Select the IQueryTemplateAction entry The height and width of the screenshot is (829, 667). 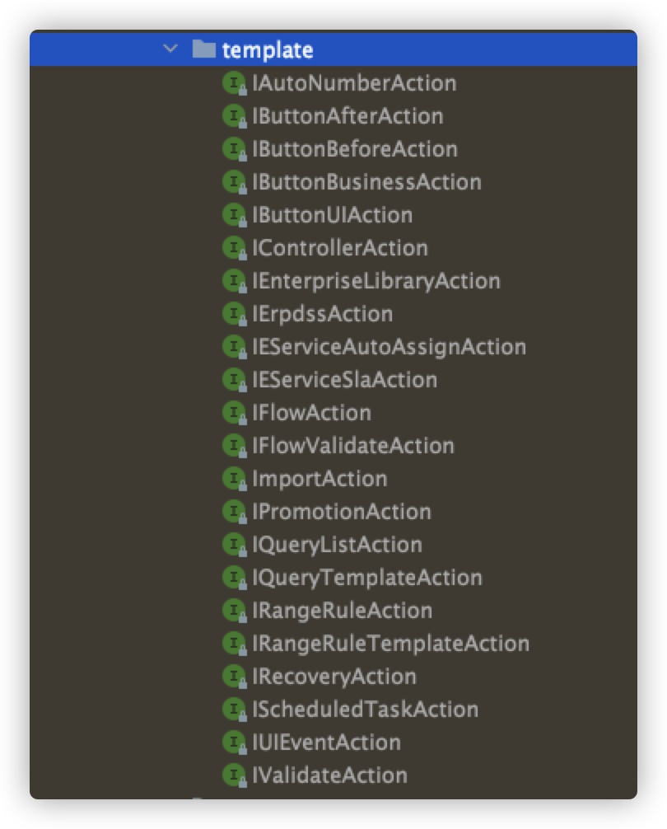[x=366, y=578]
